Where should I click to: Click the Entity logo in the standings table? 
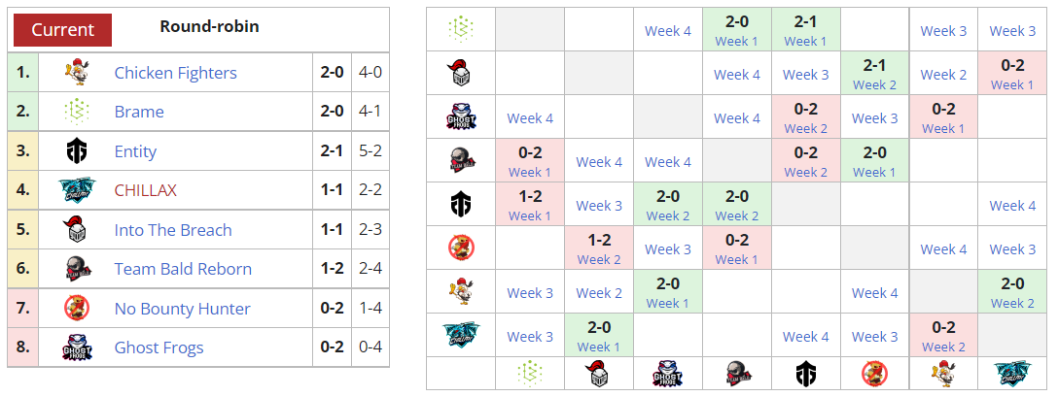(x=77, y=151)
